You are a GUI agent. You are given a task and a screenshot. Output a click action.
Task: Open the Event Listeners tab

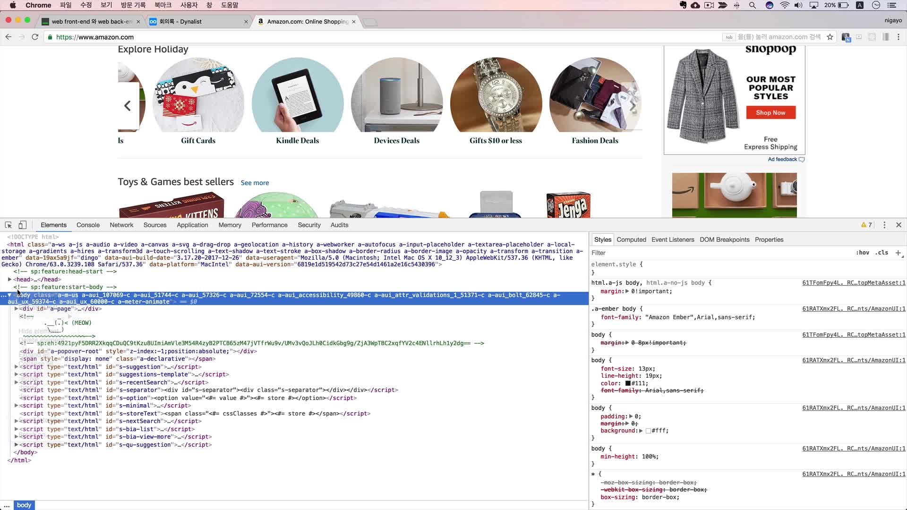673,240
